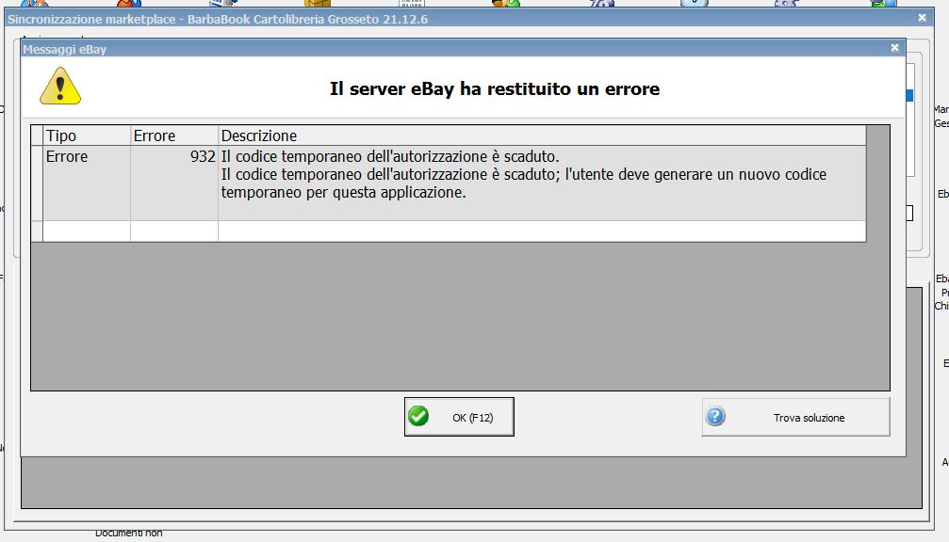This screenshot has width=949, height=542.
Task: Click the blue question mark icon
Action: click(715, 416)
